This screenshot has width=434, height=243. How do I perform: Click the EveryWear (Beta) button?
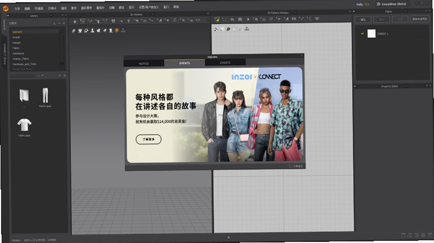pos(391,4)
